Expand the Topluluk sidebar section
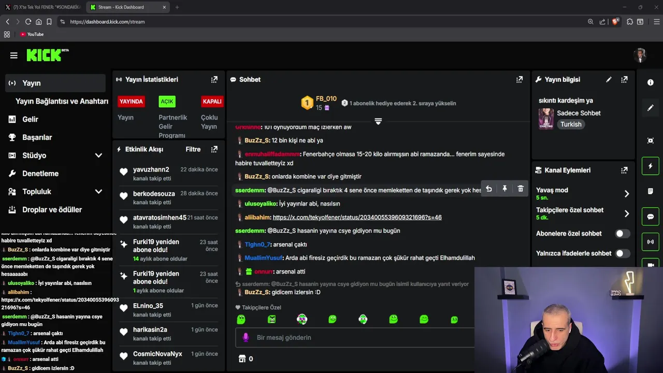 (98, 192)
